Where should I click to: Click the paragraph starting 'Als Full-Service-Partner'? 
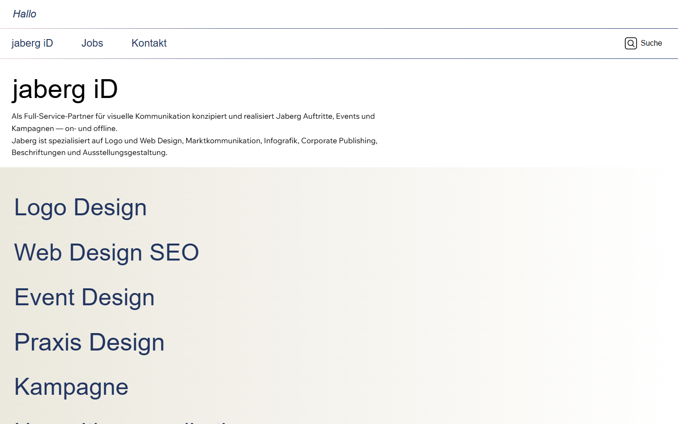click(194, 122)
